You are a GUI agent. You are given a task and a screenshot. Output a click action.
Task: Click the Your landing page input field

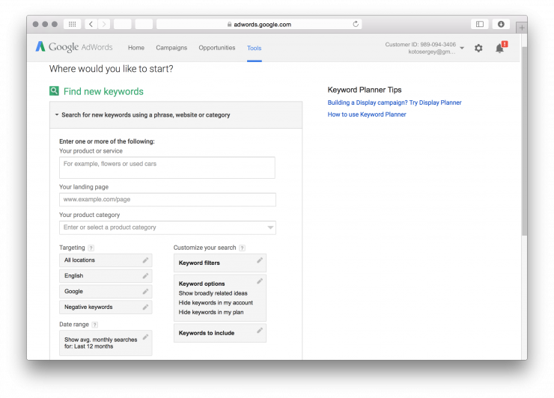click(167, 200)
